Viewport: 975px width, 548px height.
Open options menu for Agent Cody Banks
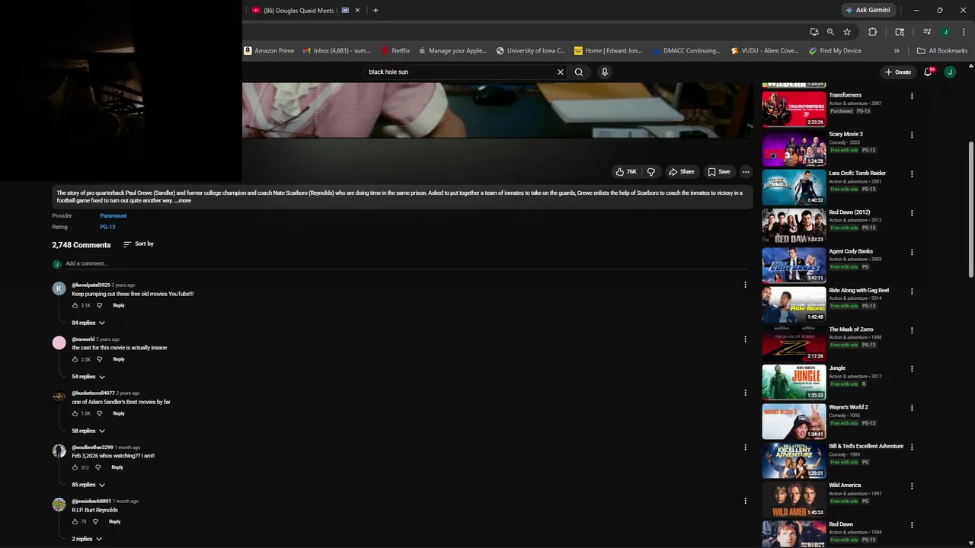912,252
